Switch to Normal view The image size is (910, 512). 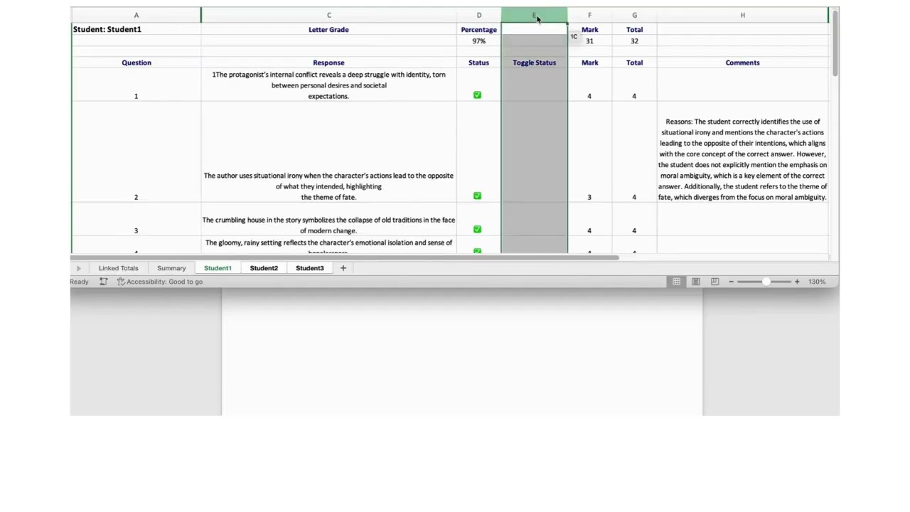tap(676, 282)
